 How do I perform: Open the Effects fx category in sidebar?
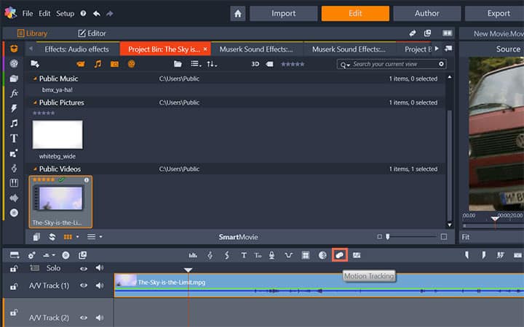coord(14,93)
